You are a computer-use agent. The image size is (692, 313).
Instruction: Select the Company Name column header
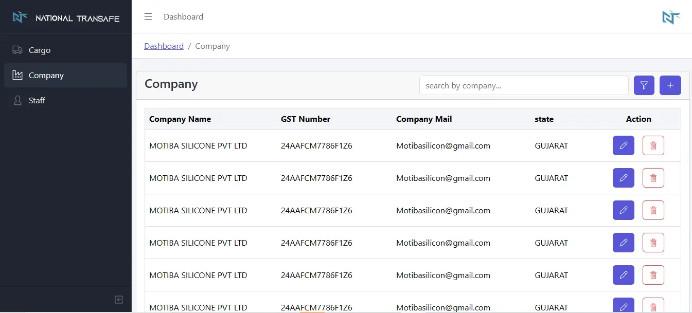coord(180,119)
